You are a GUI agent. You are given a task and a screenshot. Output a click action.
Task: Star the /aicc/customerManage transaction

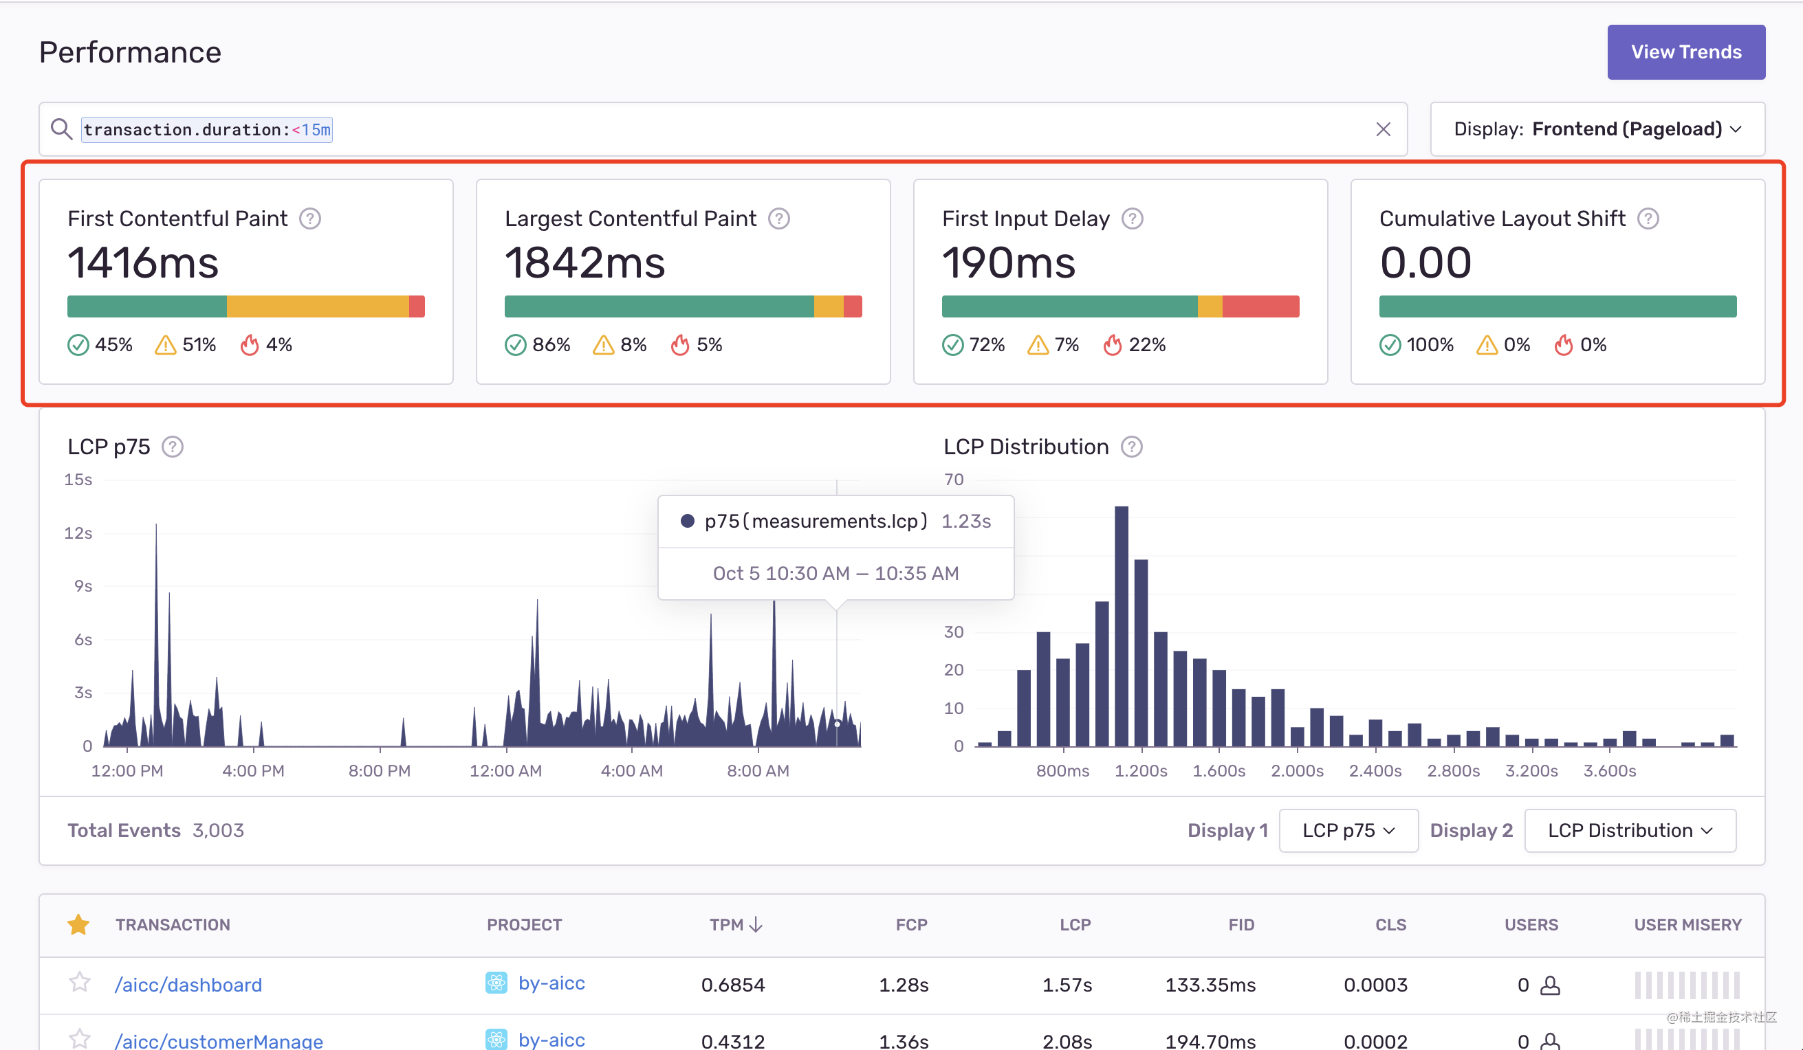(x=79, y=1038)
